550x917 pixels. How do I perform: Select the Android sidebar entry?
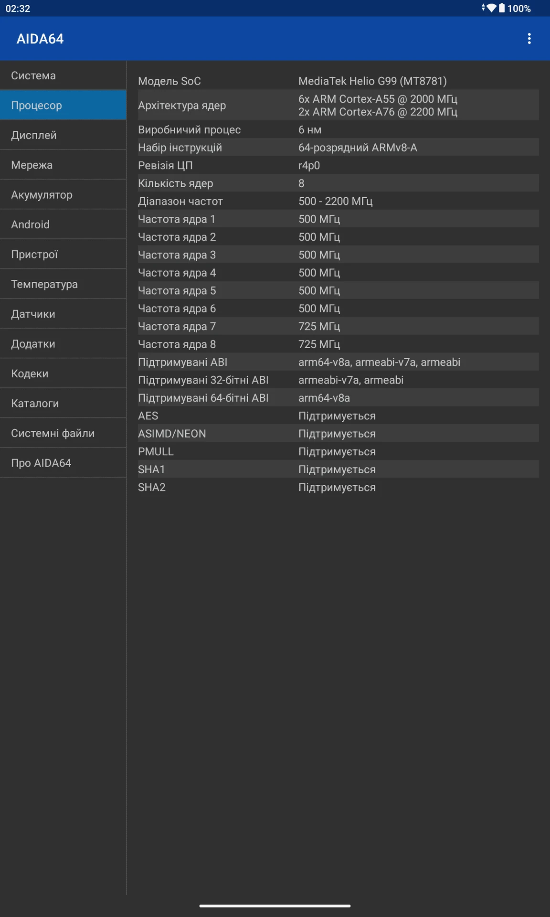click(x=63, y=224)
